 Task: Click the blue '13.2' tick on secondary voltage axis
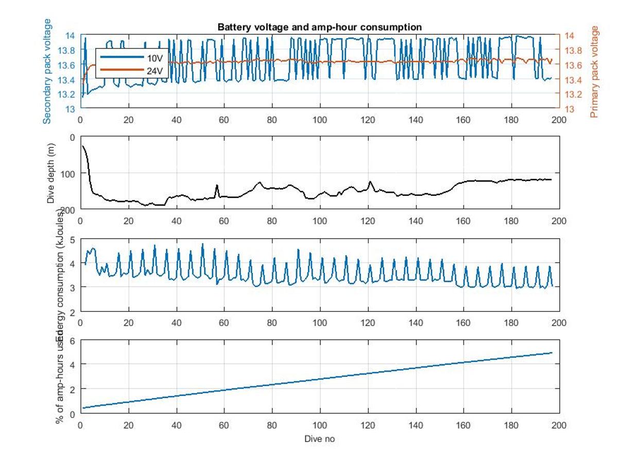(66, 94)
